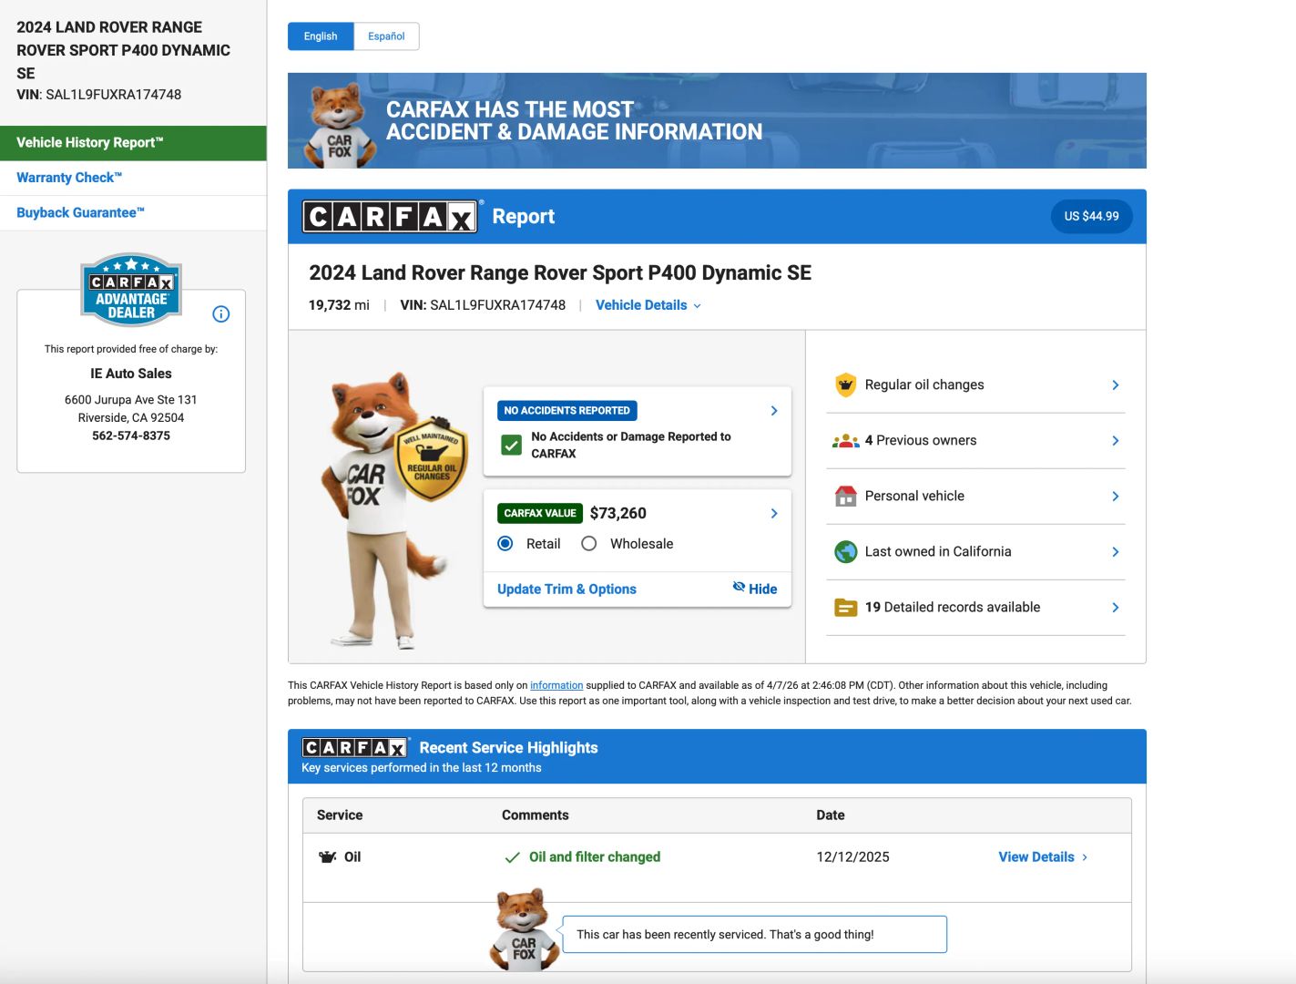
Task: Click the Service column header
Action: pyautogui.click(x=340, y=815)
